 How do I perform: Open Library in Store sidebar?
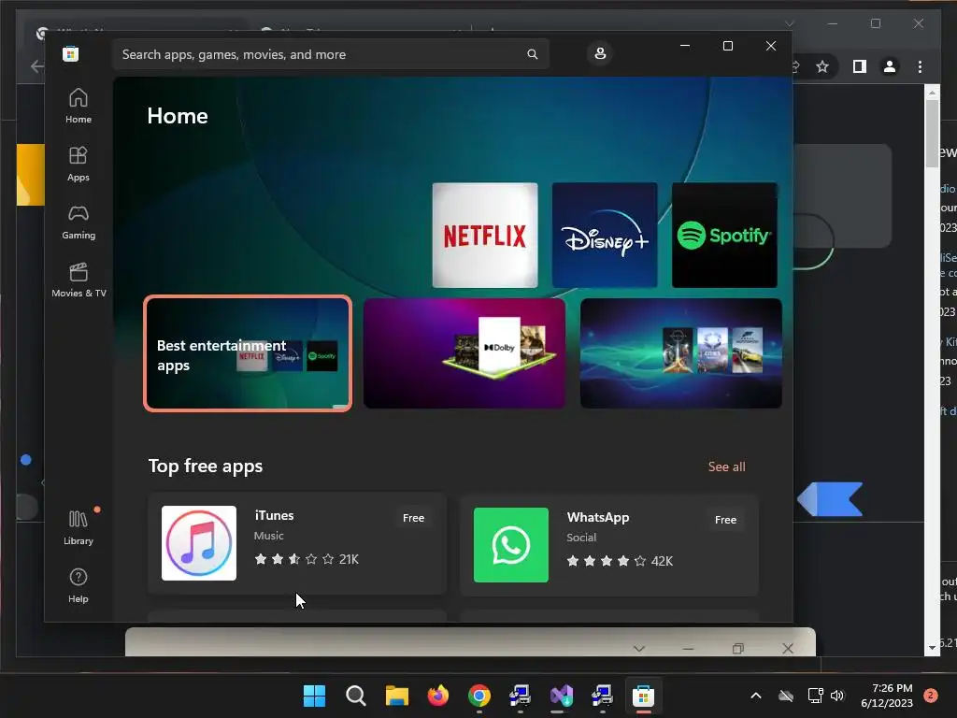click(79, 527)
